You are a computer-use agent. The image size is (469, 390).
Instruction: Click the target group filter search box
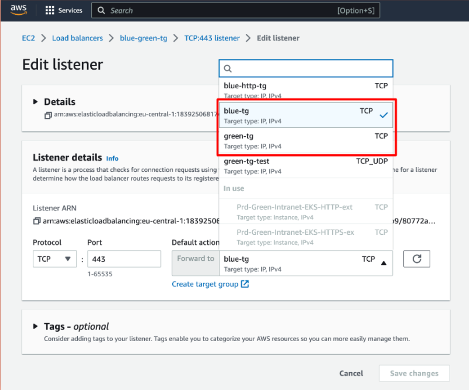[306, 68]
